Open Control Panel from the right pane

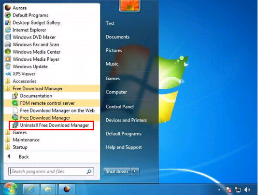pyautogui.click(x=120, y=107)
